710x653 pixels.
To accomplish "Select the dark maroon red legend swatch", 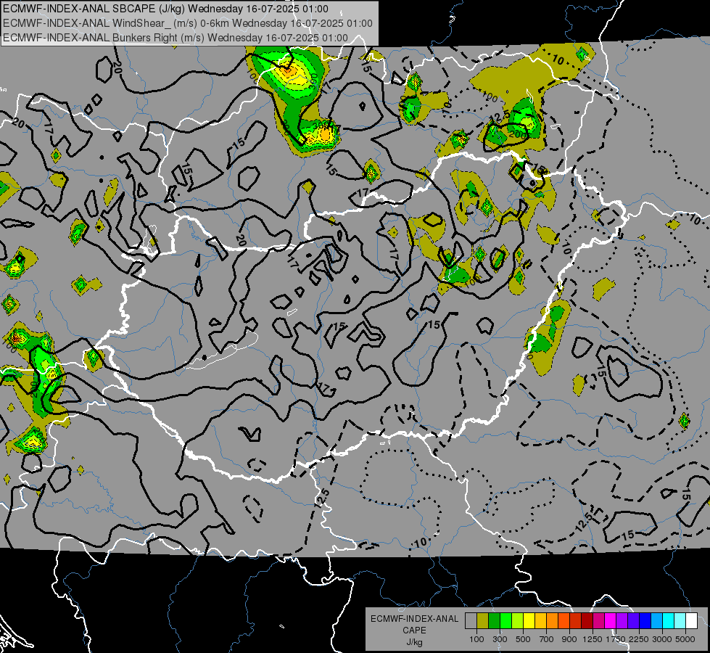I will pos(587,620).
